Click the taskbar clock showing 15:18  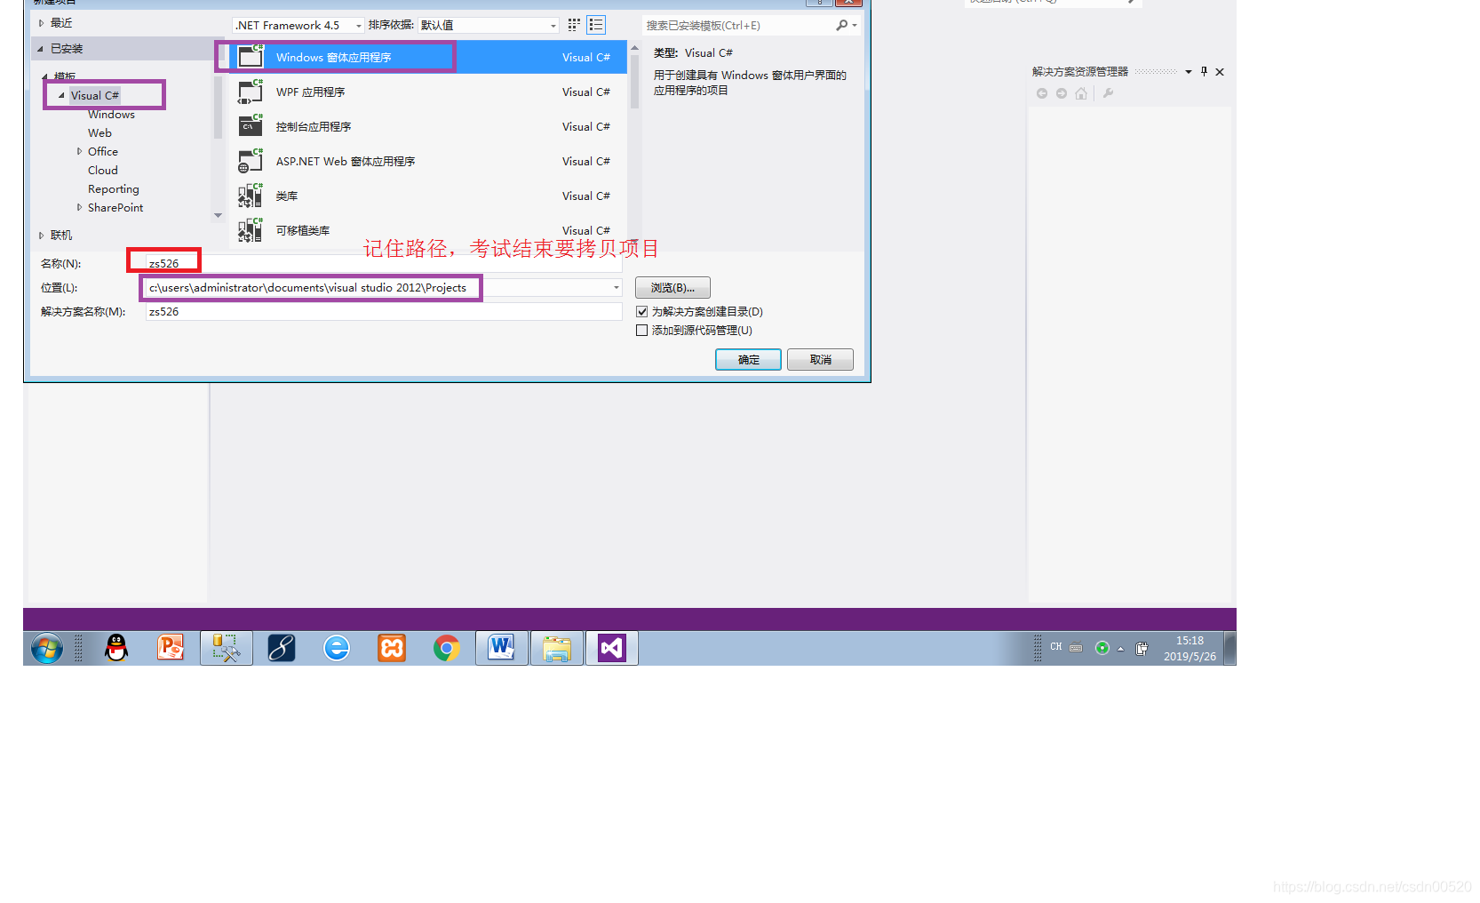coord(1190,649)
